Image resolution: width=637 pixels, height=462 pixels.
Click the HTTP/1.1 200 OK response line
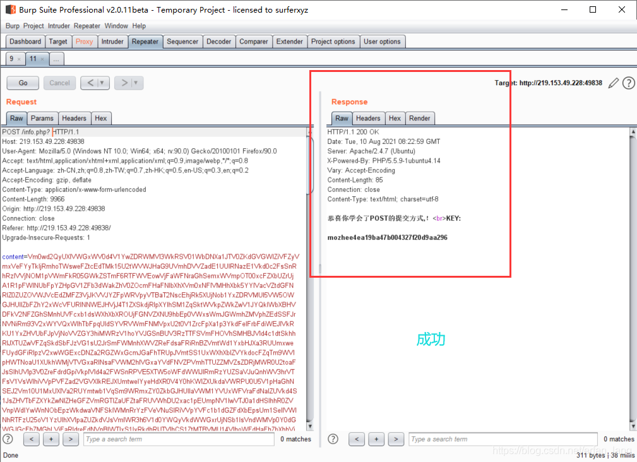click(353, 132)
